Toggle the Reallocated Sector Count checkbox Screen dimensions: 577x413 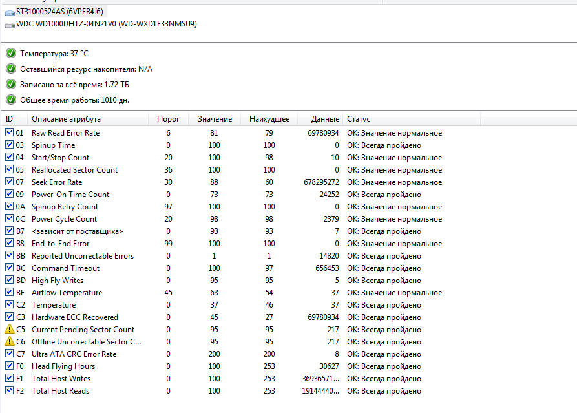pyautogui.click(x=9, y=170)
